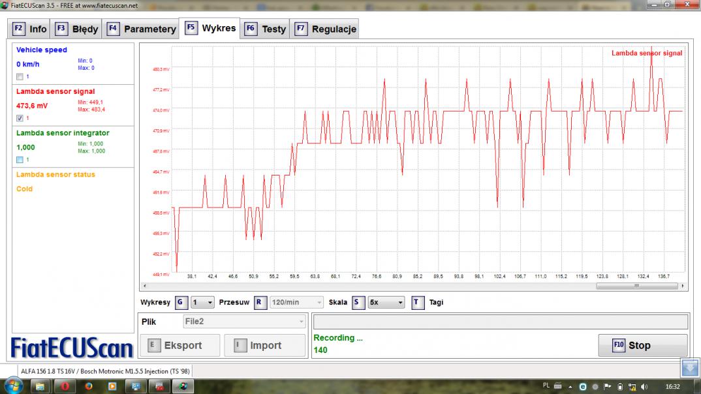Open Opera from the taskbar
Screen dimensions: 701x394
coord(65,386)
